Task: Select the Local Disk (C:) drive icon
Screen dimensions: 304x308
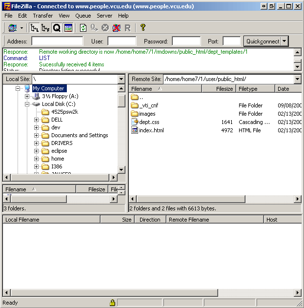Action: coord(36,104)
